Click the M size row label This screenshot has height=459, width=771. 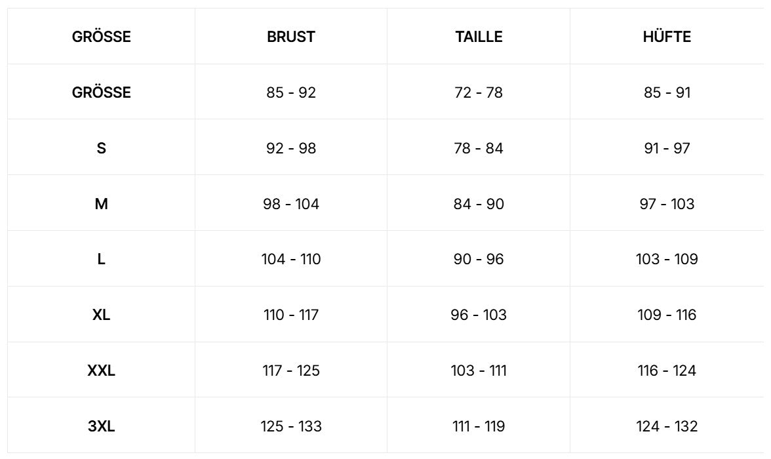pos(101,204)
